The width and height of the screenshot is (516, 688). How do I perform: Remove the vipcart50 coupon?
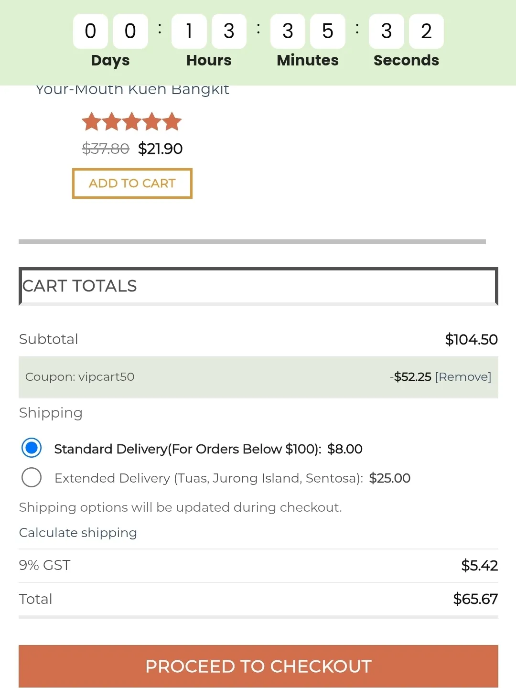pos(463,377)
